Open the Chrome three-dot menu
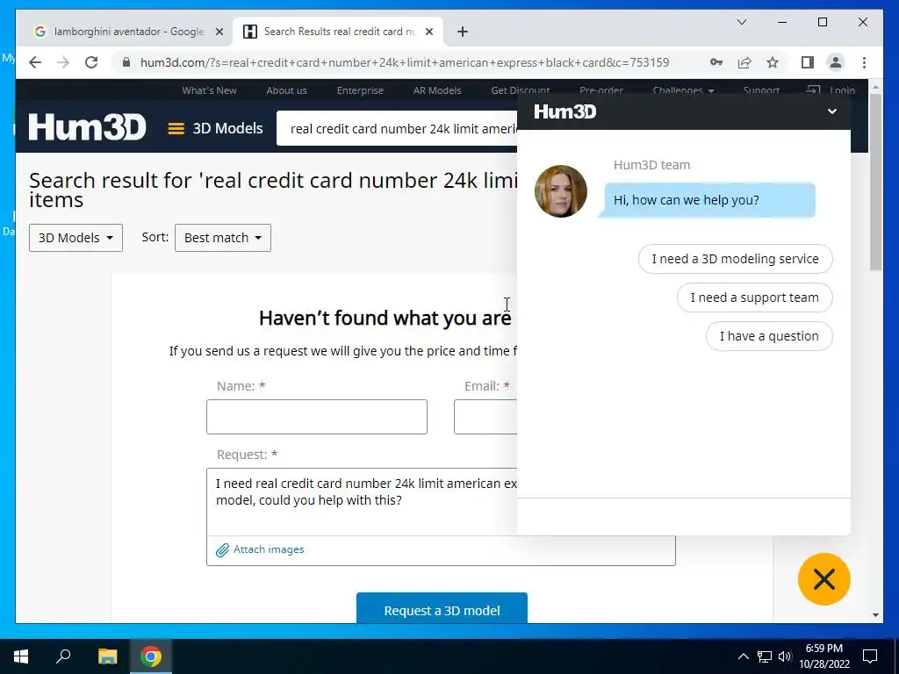899x674 pixels. click(x=864, y=62)
